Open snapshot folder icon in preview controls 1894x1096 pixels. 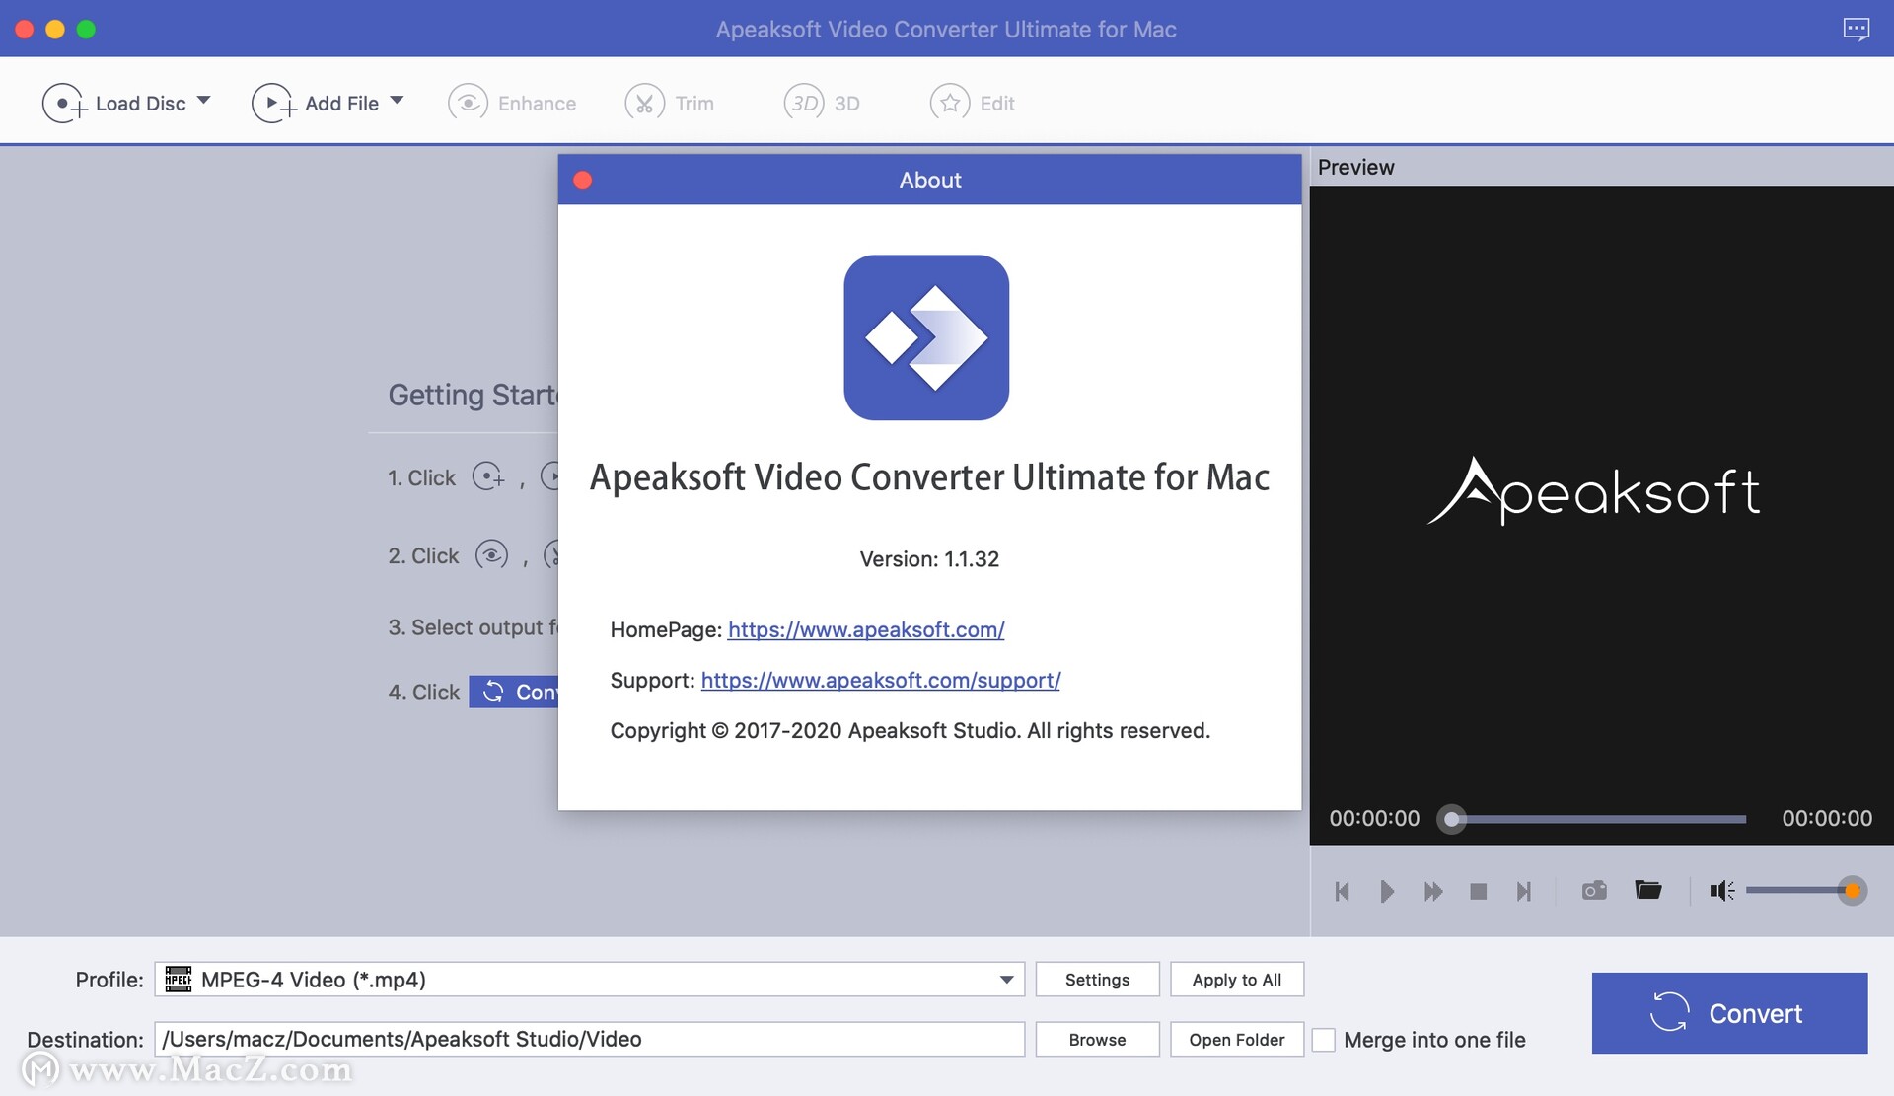[1647, 890]
